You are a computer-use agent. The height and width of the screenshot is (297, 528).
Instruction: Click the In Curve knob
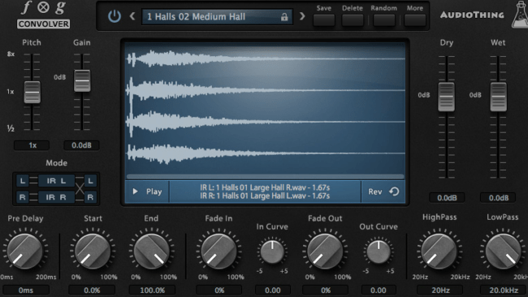(272, 252)
